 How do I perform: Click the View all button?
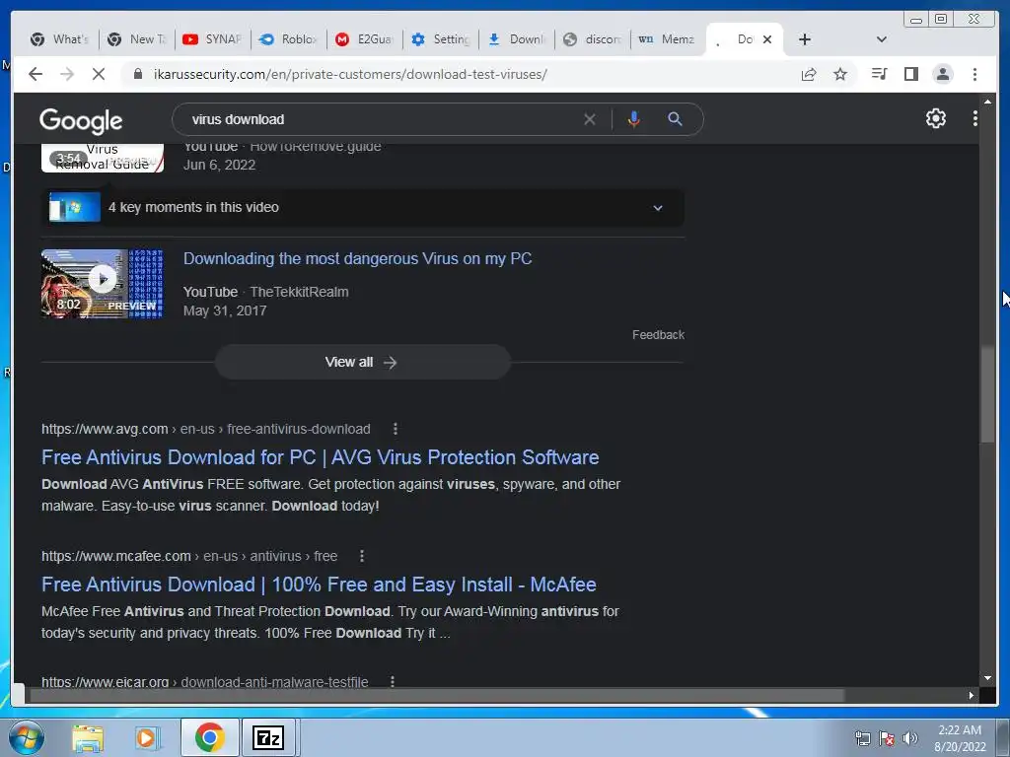point(363,362)
